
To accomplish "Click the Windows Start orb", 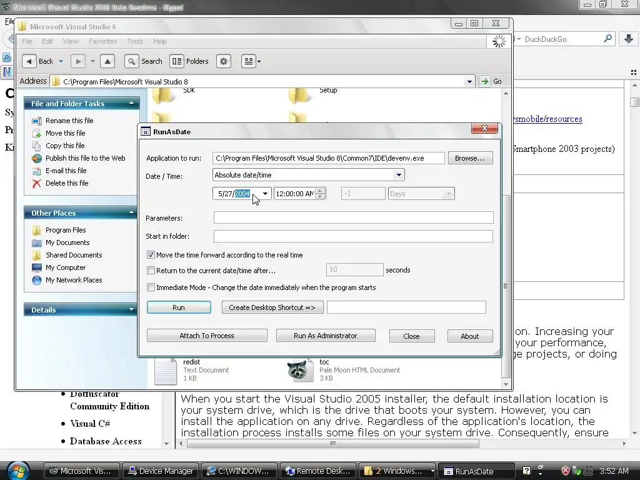I will [x=18, y=471].
